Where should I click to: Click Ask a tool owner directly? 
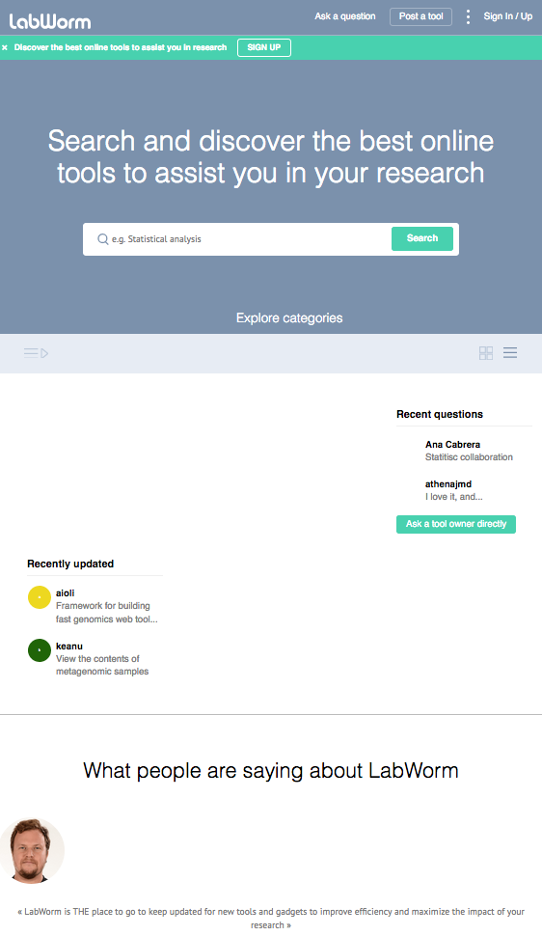coord(456,524)
